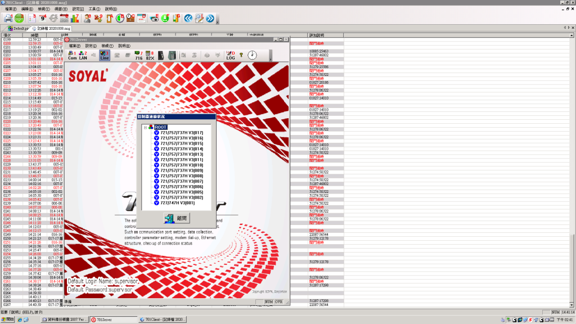Click the yellow question mark help icon

(x=241, y=55)
